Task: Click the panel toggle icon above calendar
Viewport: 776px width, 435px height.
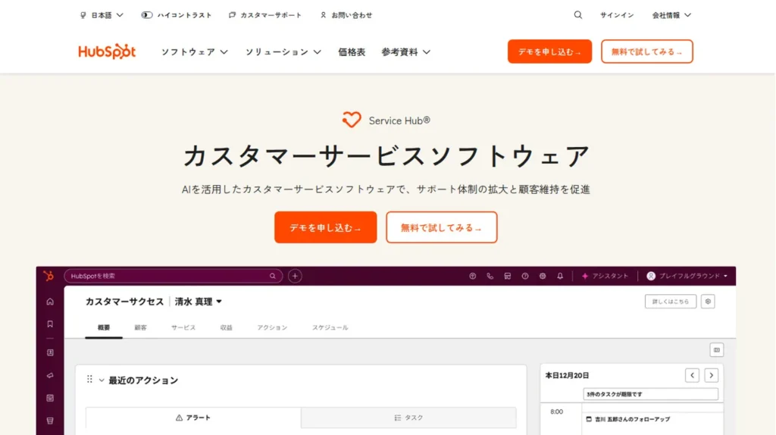Action: 717,350
